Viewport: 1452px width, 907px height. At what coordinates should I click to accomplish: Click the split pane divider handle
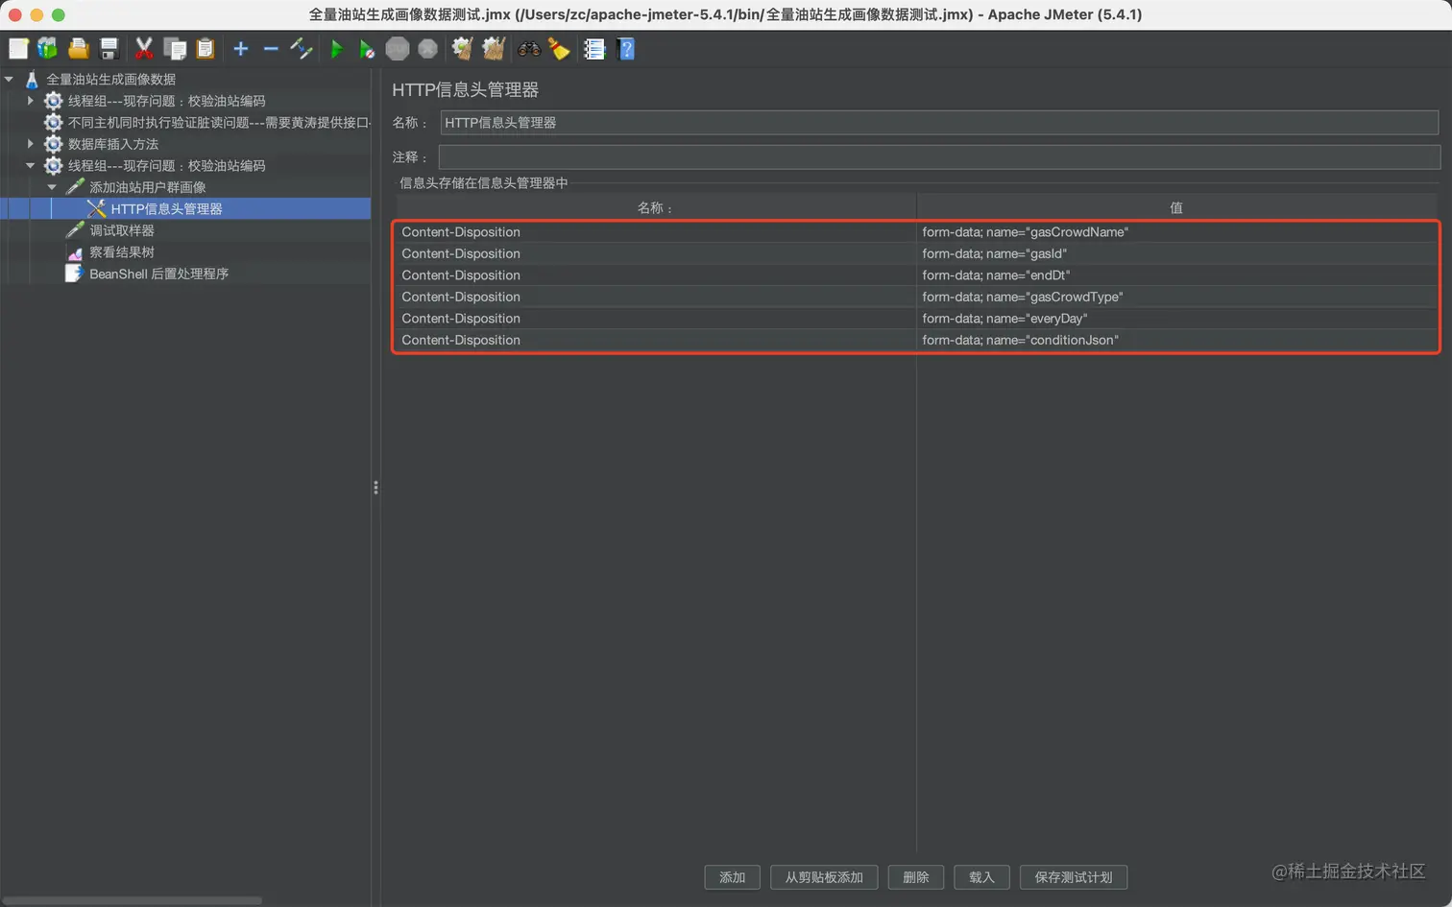tap(375, 488)
